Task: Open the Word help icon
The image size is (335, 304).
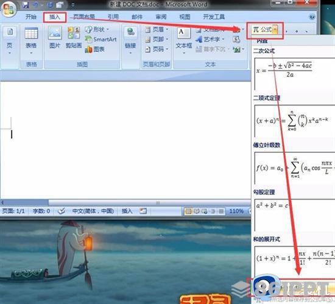Action: [x=312, y=17]
